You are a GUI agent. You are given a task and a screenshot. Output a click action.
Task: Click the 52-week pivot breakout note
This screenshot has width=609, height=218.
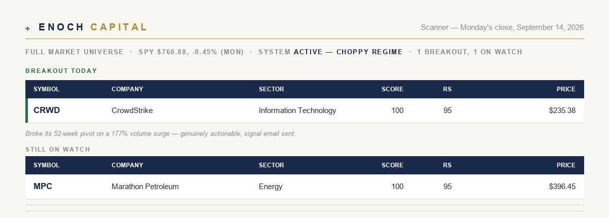160,134
